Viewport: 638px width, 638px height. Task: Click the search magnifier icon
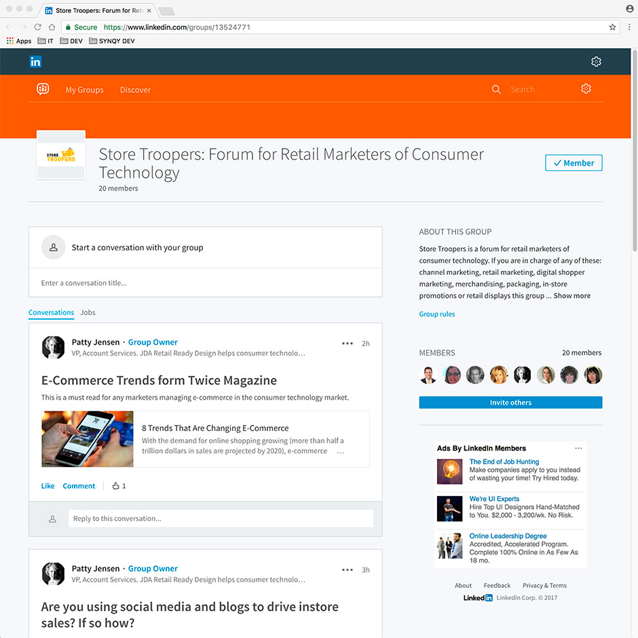click(496, 90)
